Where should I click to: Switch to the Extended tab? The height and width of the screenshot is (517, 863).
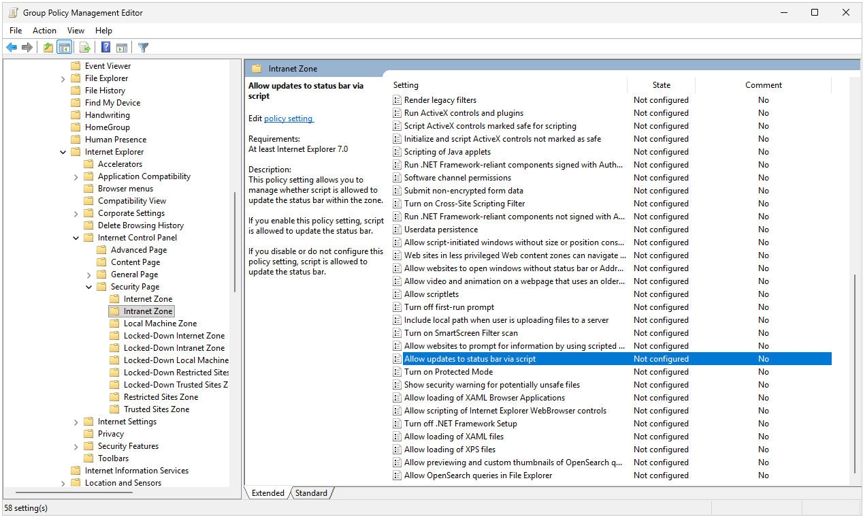(x=268, y=493)
